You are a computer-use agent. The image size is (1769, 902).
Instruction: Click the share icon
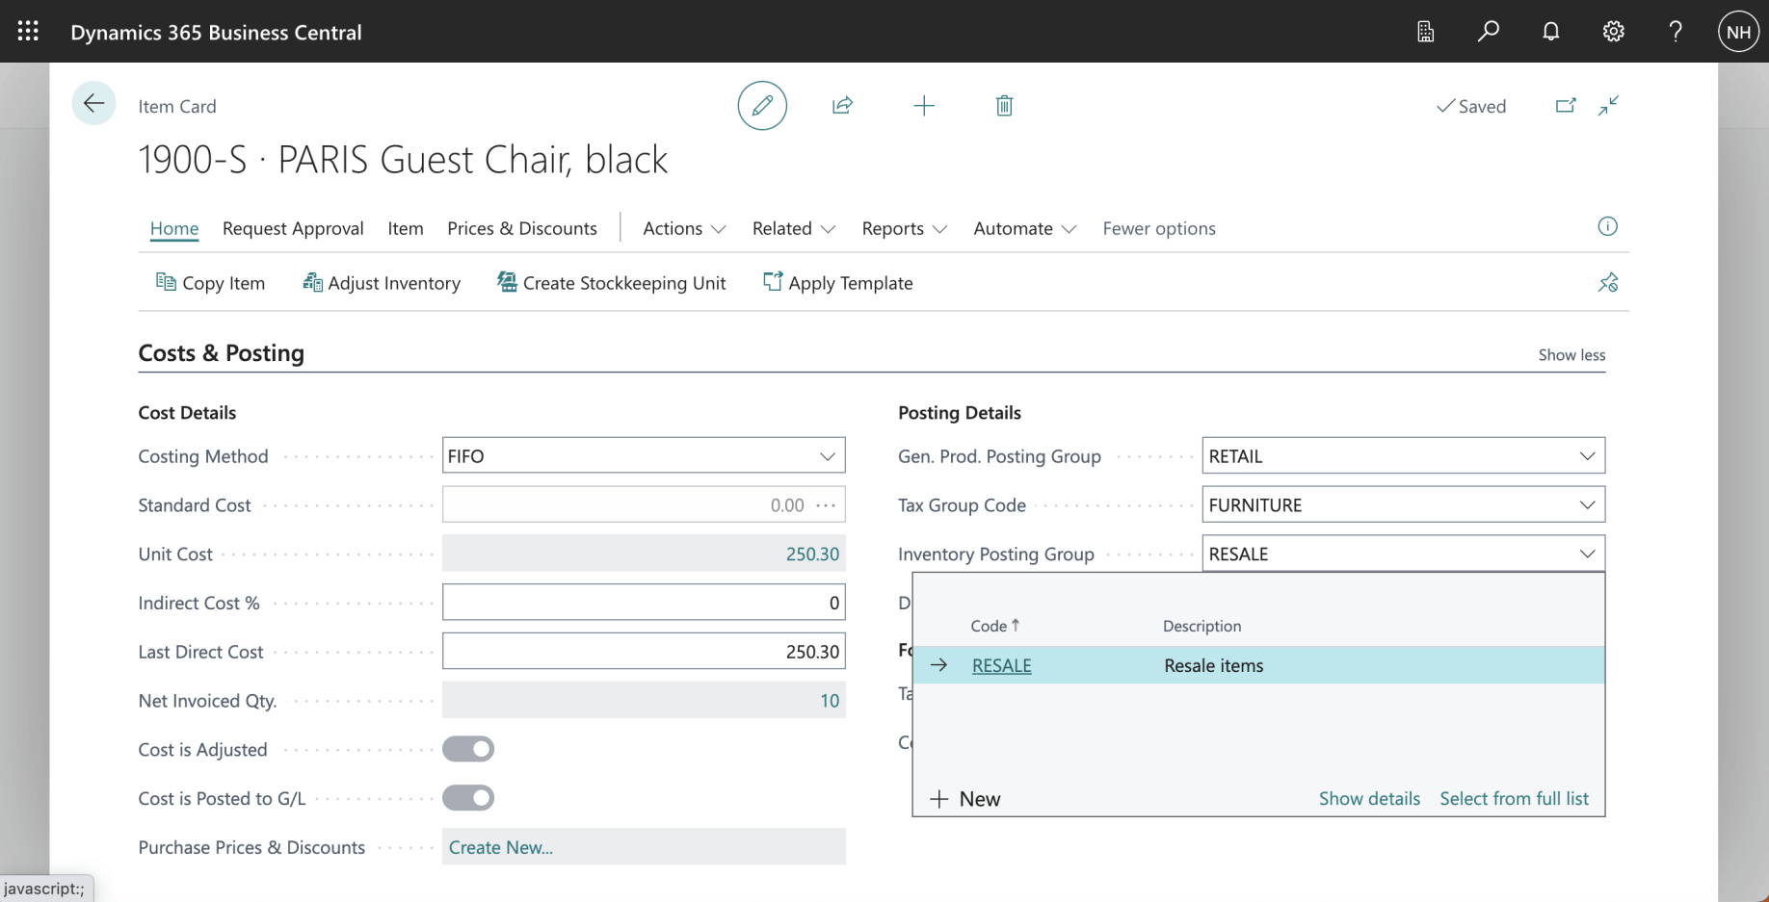pyautogui.click(x=842, y=106)
